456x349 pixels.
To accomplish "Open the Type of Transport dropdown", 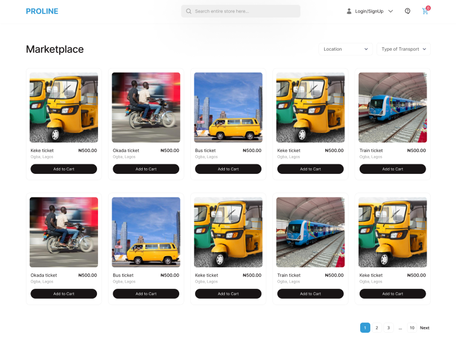I will click(x=403, y=49).
